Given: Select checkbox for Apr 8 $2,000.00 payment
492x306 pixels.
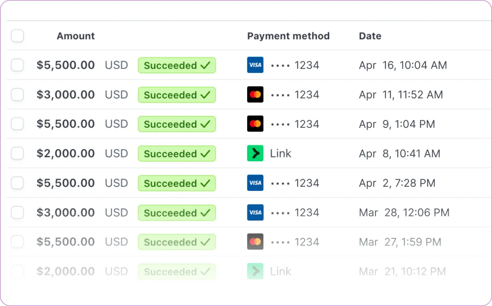Looking at the screenshot, I should coord(17,154).
